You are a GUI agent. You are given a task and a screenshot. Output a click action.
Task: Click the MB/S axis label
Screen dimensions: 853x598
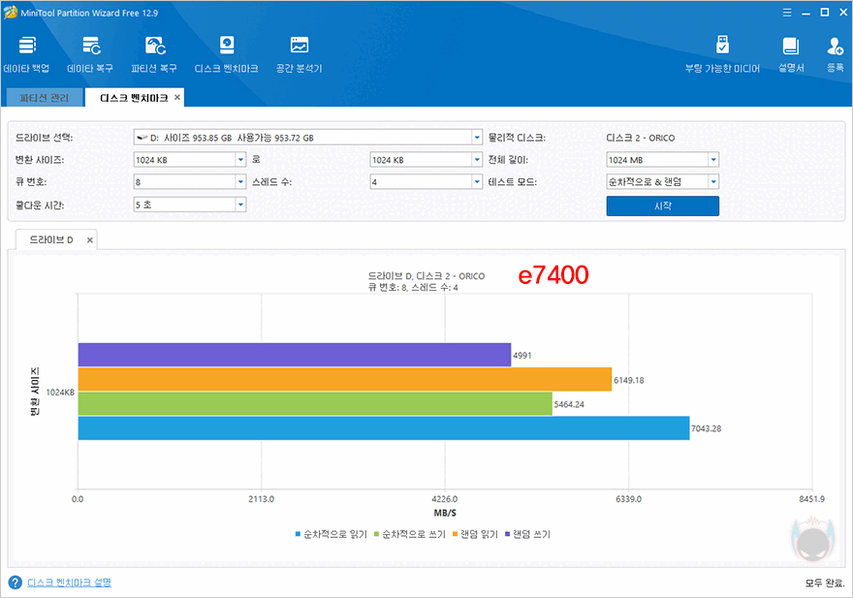click(x=445, y=513)
